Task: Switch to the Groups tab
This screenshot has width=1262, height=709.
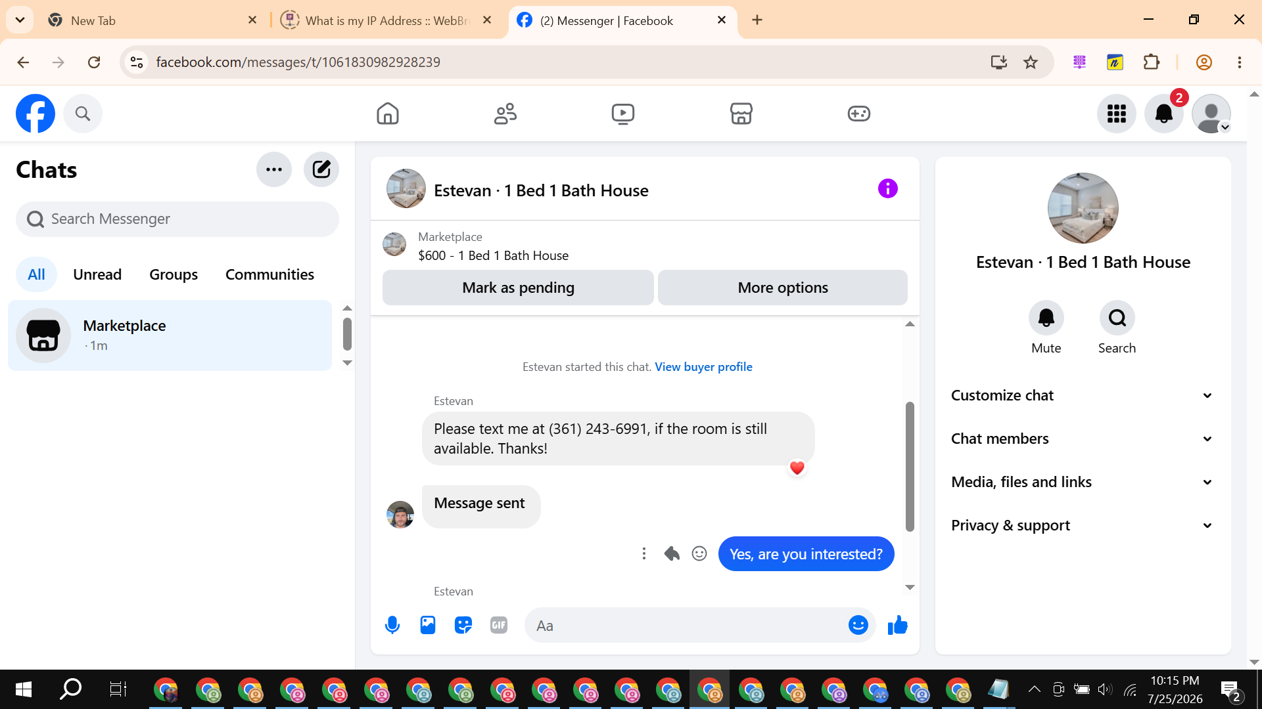Action: [x=174, y=274]
